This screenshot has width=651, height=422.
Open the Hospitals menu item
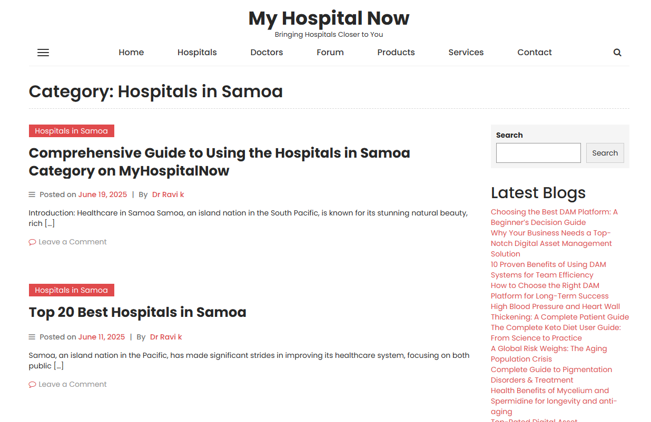(197, 52)
